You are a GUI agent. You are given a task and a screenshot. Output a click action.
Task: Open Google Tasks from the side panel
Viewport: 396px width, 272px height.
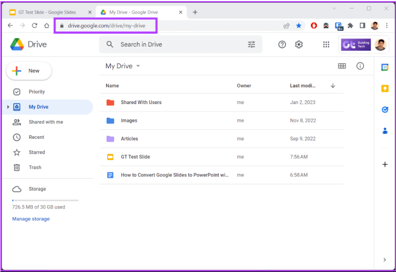pos(385,110)
